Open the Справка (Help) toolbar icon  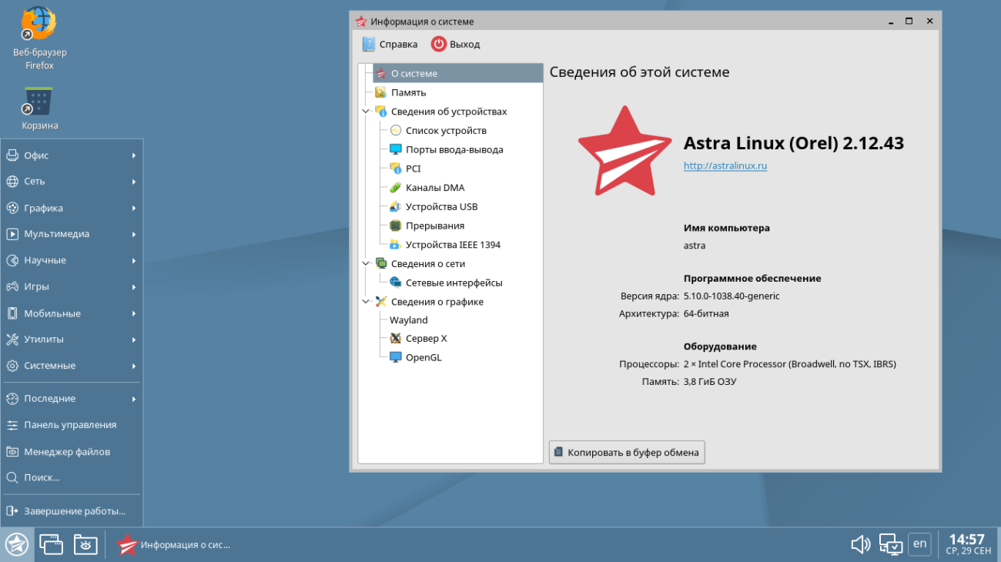click(390, 44)
